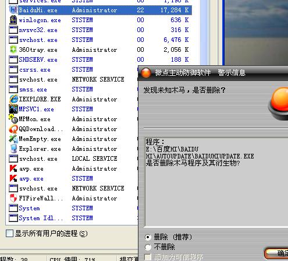This screenshot has height=261, width=288.
Task: Click the FYFireWall shield icon
Action: click(x=13, y=198)
